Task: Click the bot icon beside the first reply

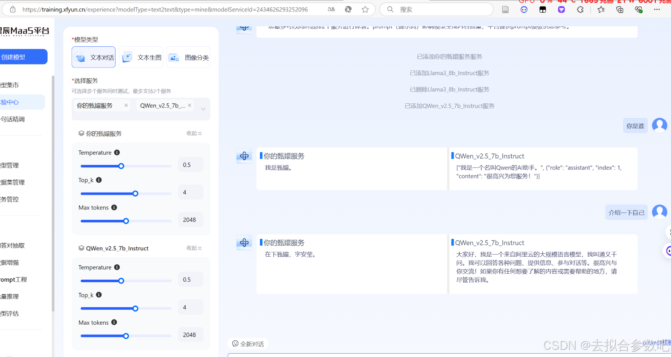Action: tap(244, 156)
